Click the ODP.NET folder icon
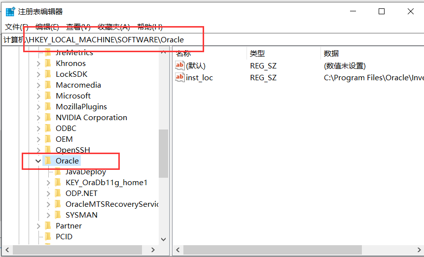This screenshot has width=424, height=257. pyautogui.click(x=58, y=193)
